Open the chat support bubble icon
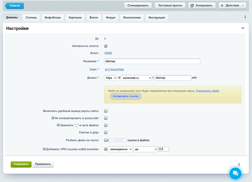This screenshot has width=252, height=182. pos(235,174)
